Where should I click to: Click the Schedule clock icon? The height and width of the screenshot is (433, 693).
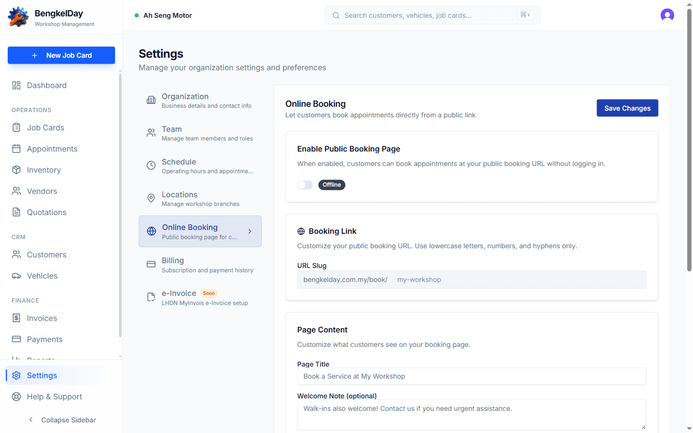151,166
